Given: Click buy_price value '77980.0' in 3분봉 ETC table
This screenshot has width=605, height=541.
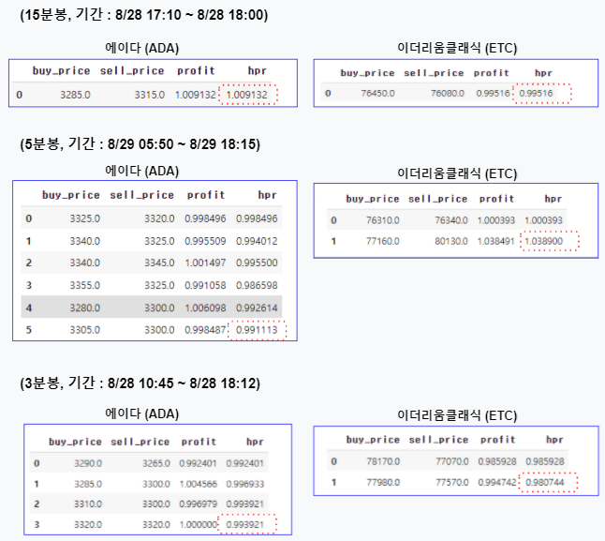Looking at the screenshot, I should 383,482.
